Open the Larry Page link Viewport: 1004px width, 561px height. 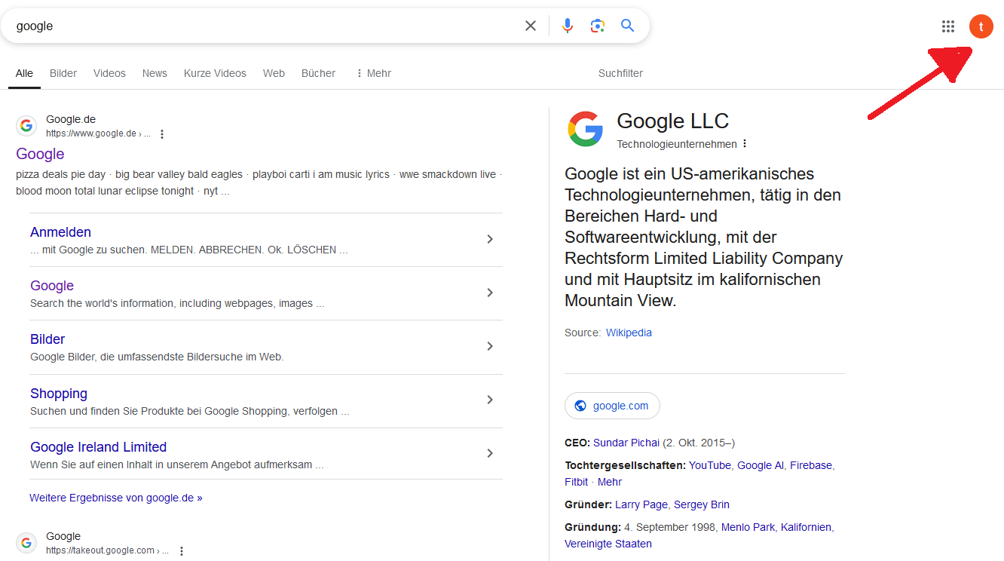641,504
